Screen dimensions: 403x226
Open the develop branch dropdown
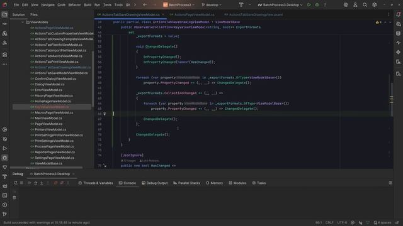click(212, 5)
